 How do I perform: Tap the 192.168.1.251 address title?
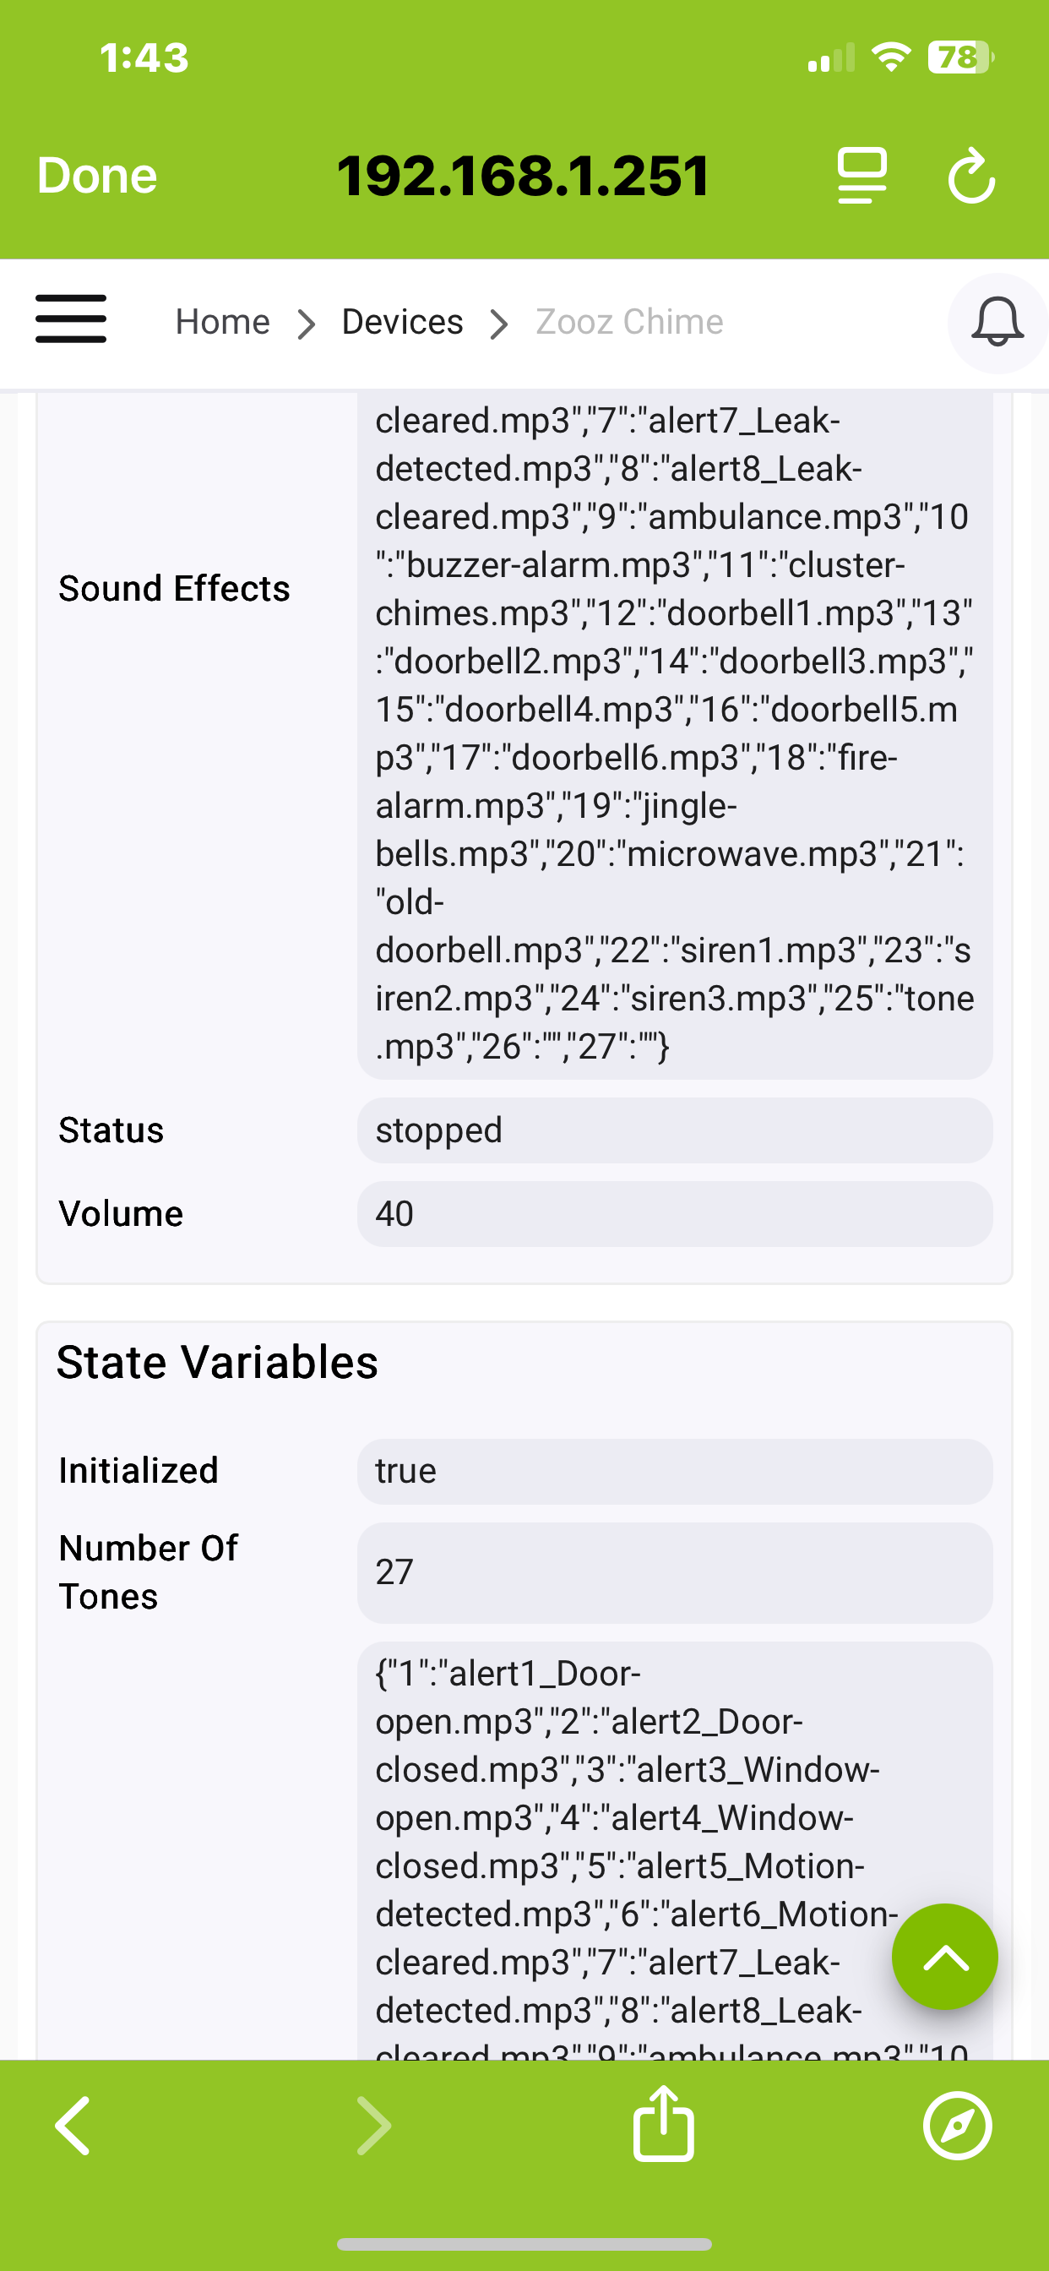pos(523,176)
